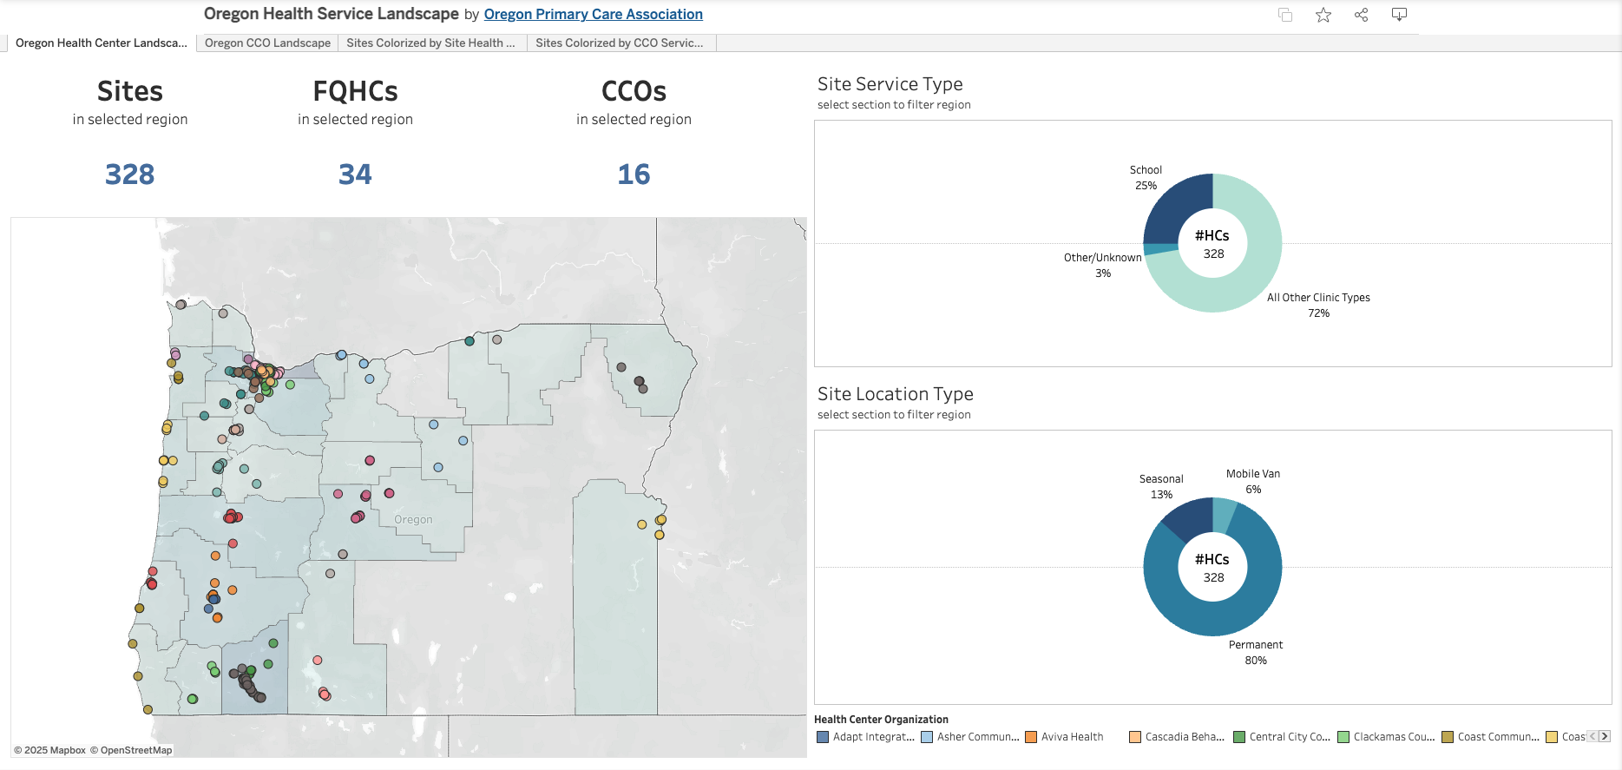Select the Adapt Integrated legend color swatch
This screenshot has width=1622, height=770.
click(823, 737)
